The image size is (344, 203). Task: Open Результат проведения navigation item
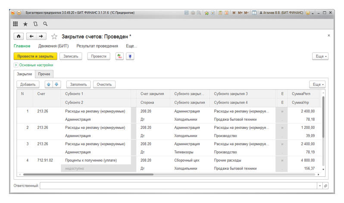pos(97,46)
